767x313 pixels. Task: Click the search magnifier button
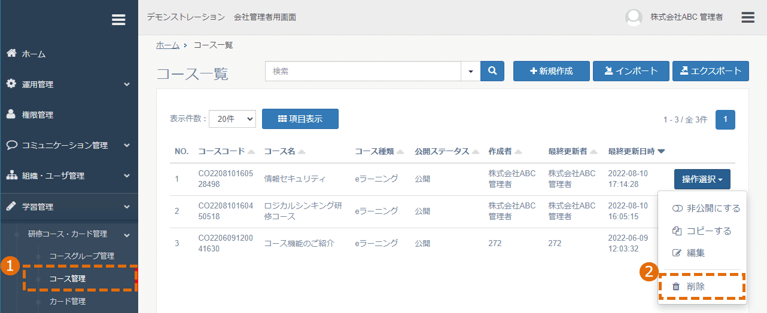click(492, 71)
